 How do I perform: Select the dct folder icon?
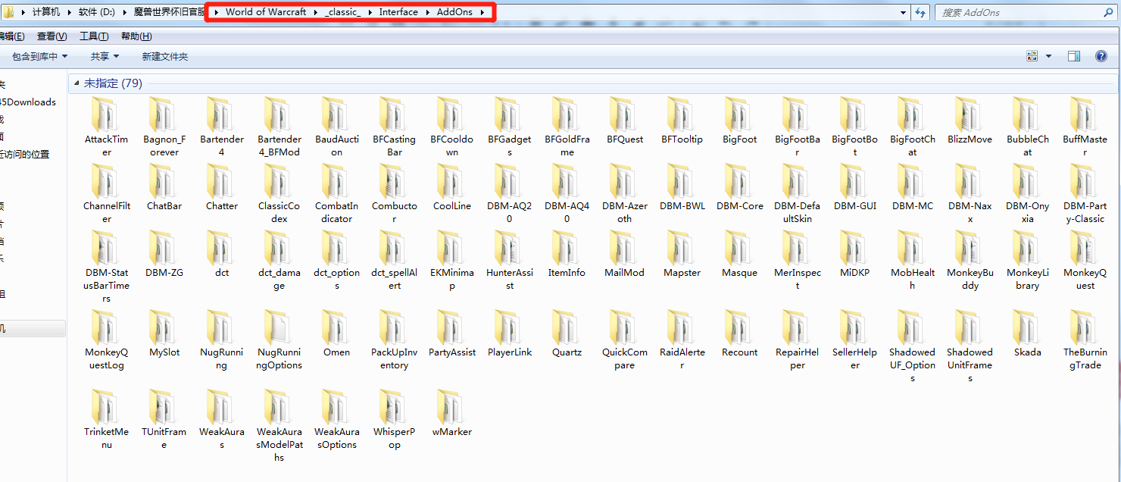pos(221,247)
